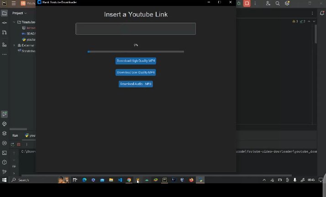Open the Services sidebar icon
This screenshot has height=197, width=326.
[x=5, y=143]
